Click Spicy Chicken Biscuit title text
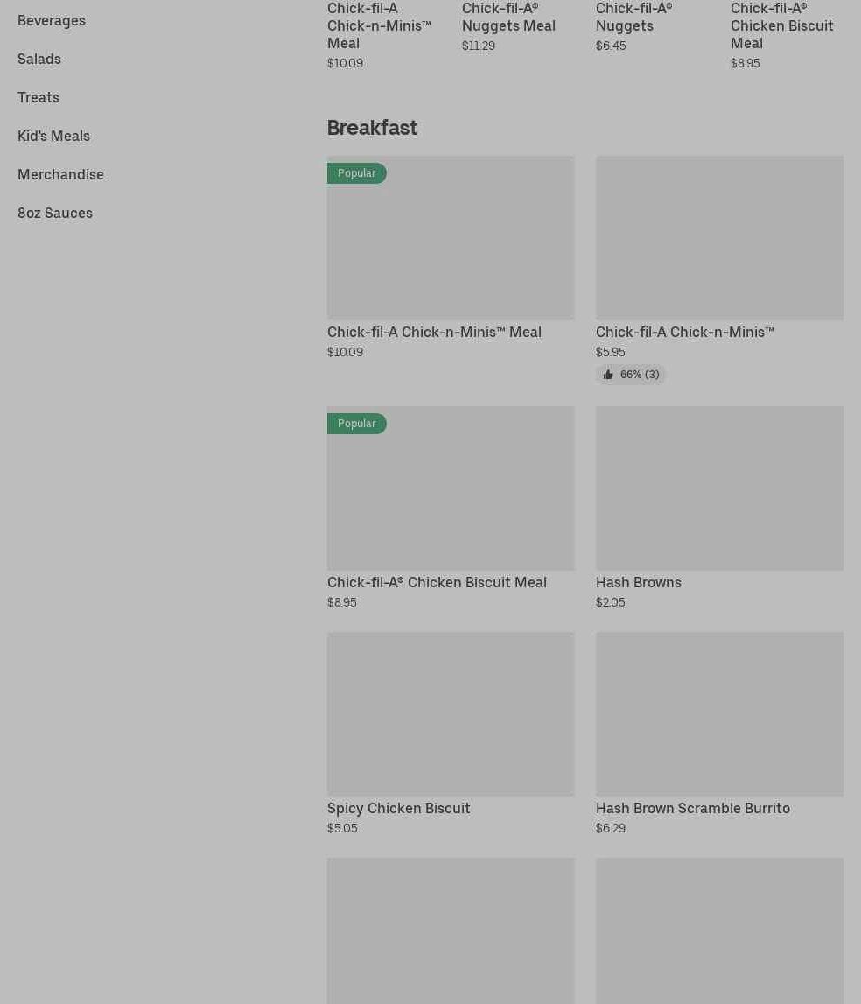The image size is (861, 1004). click(398, 808)
